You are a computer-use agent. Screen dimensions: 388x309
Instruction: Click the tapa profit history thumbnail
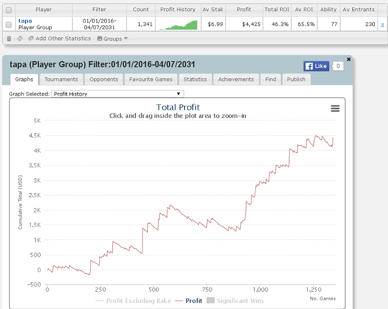[x=178, y=25]
